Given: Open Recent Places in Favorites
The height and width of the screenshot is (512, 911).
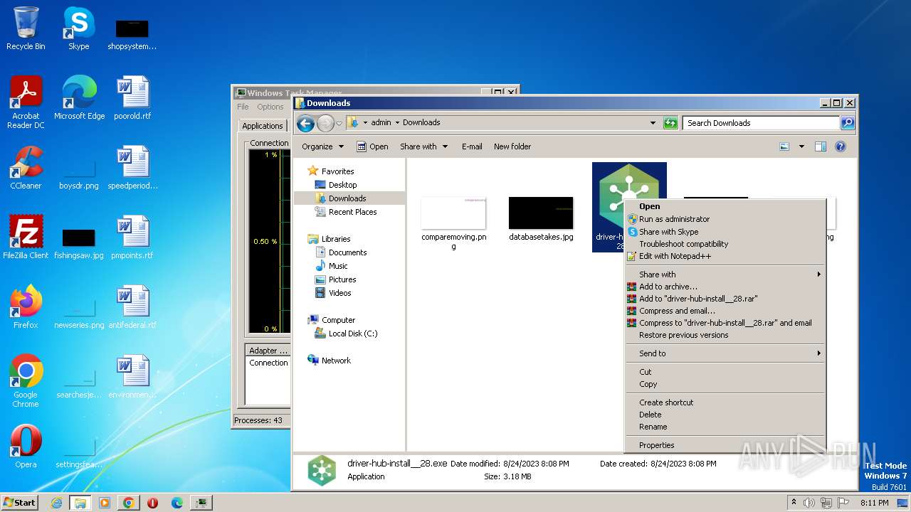Looking at the screenshot, I should coord(352,212).
